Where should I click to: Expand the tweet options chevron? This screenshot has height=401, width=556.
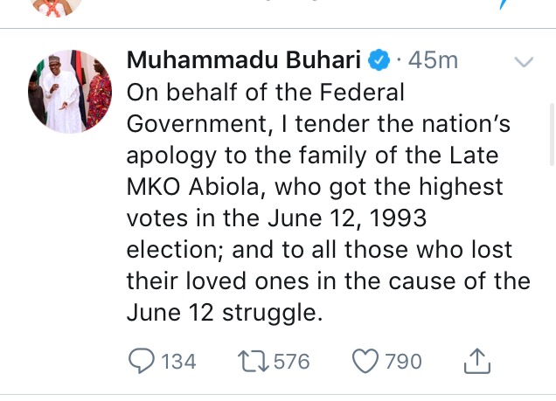[x=524, y=62]
